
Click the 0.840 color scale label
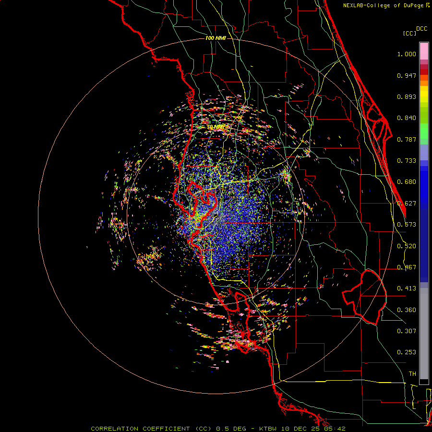tap(407, 118)
